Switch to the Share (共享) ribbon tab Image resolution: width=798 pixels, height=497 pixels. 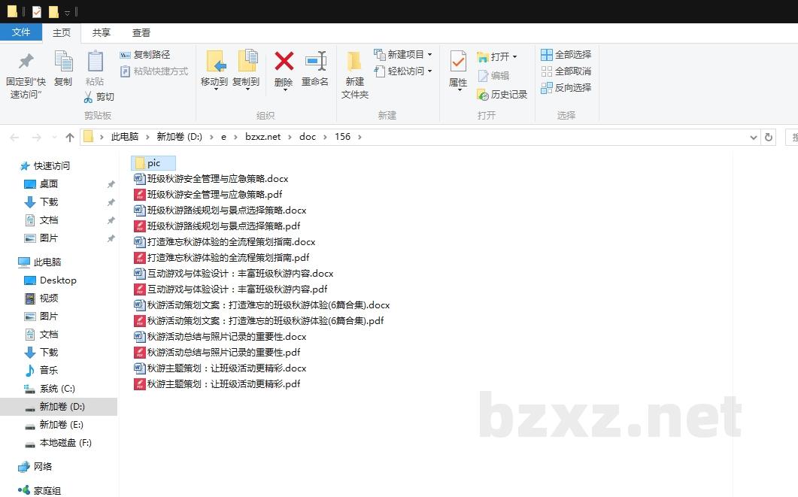coord(102,33)
